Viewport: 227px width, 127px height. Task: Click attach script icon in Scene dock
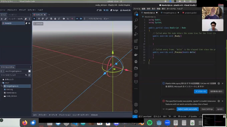click(x=26, y=19)
